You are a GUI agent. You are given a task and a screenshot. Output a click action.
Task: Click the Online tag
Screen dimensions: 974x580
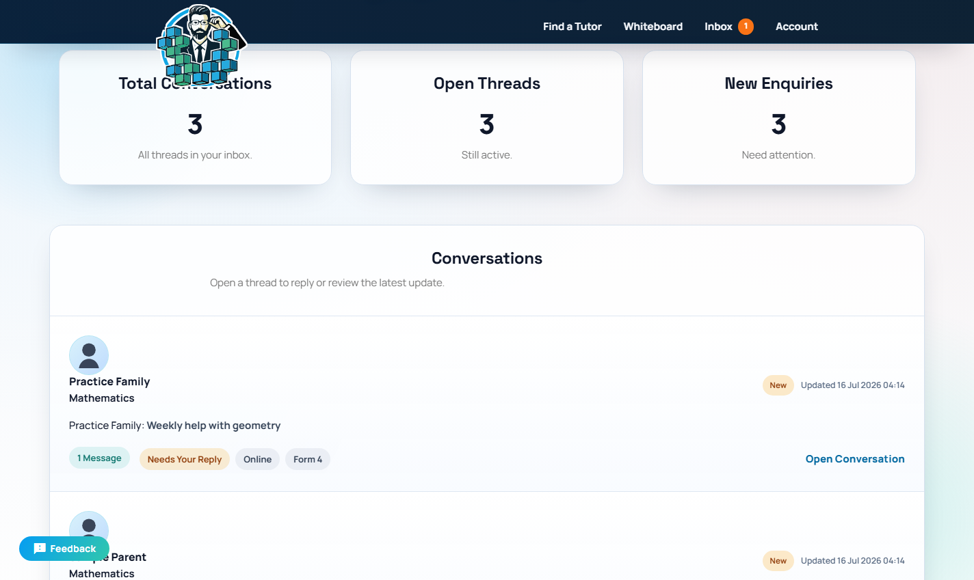pyautogui.click(x=257, y=459)
